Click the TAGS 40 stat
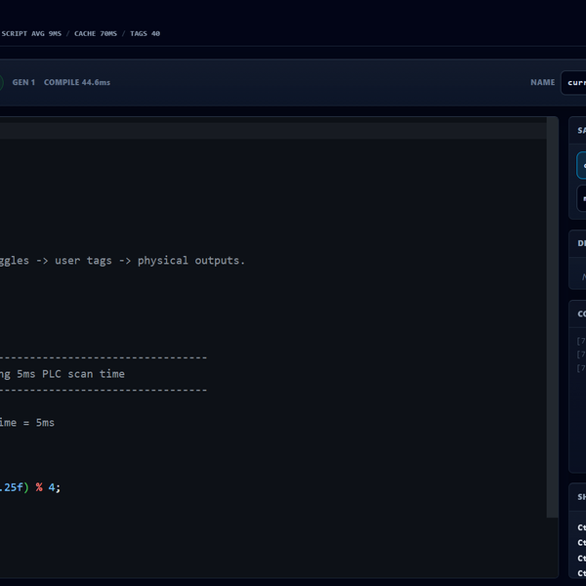 coord(145,33)
